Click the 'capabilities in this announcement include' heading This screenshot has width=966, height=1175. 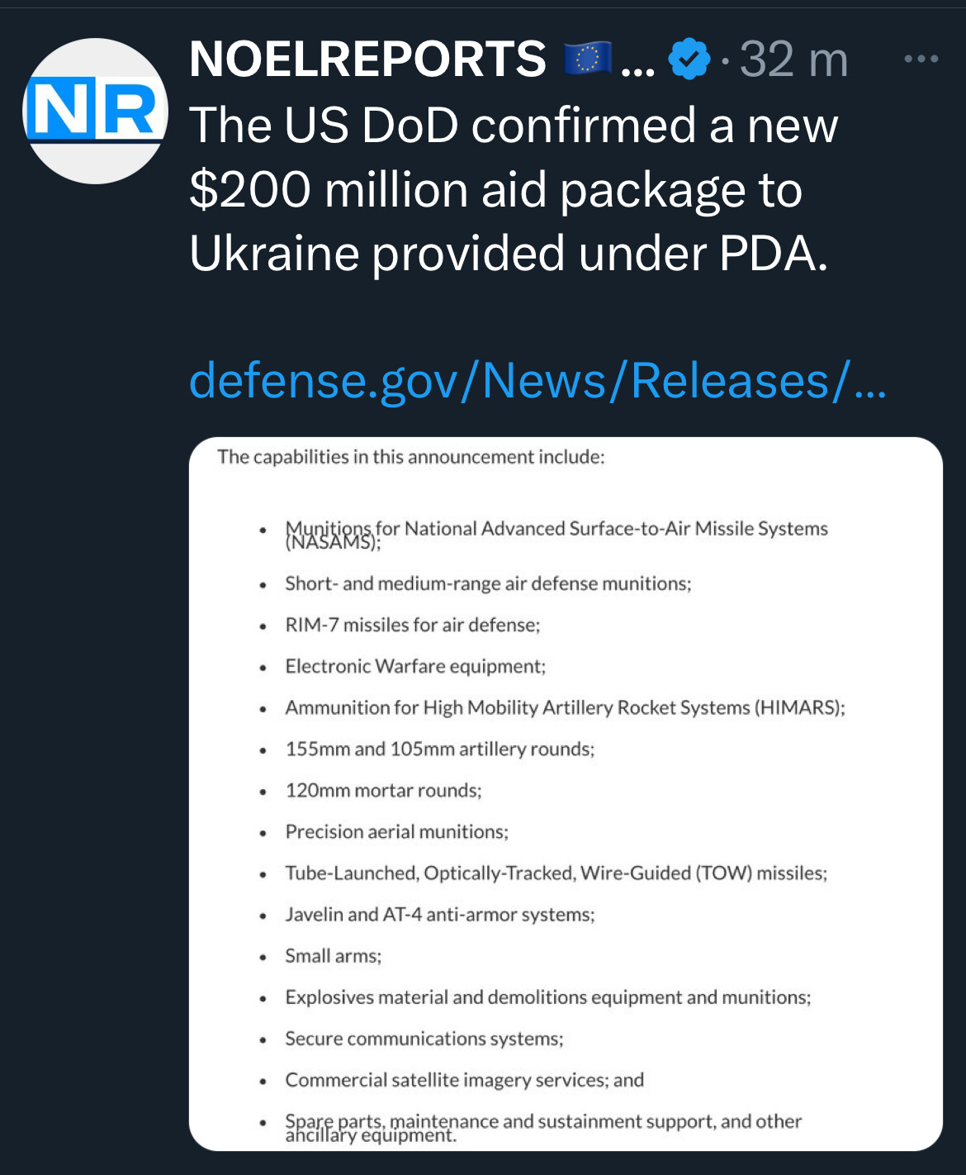411,457
